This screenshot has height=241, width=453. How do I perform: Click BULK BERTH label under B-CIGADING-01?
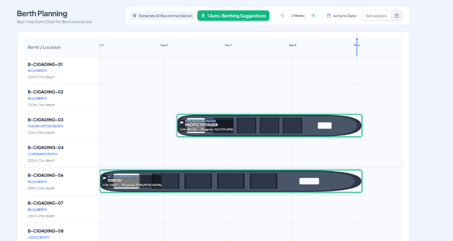[x=37, y=70]
